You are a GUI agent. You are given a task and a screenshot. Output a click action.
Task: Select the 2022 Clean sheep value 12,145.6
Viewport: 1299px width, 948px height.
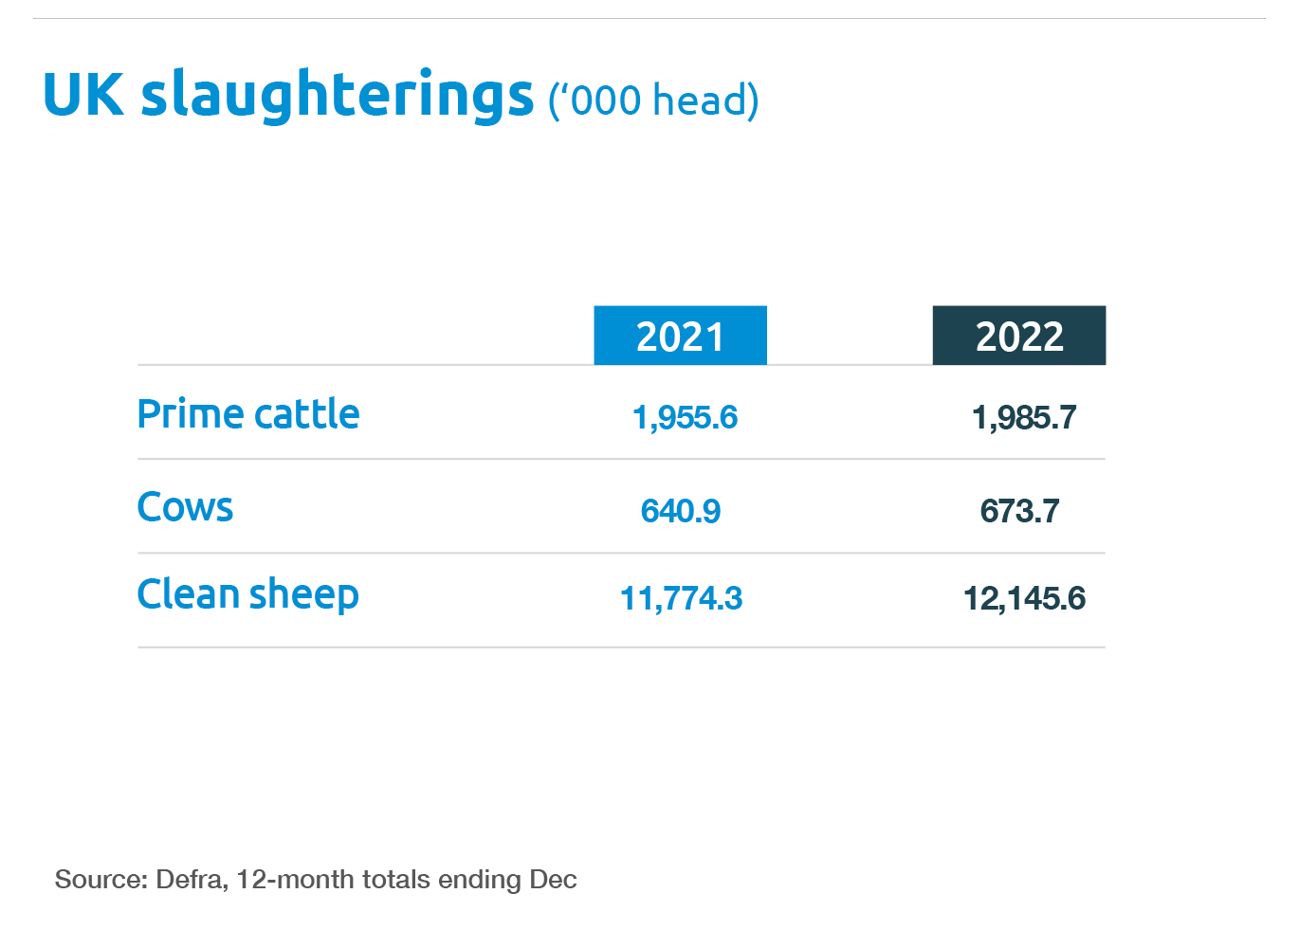pyautogui.click(x=1024, y=598)
